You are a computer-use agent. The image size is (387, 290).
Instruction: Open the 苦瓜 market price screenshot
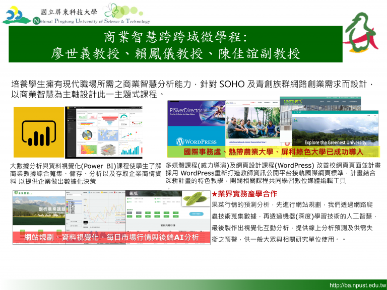coord(168,217)
